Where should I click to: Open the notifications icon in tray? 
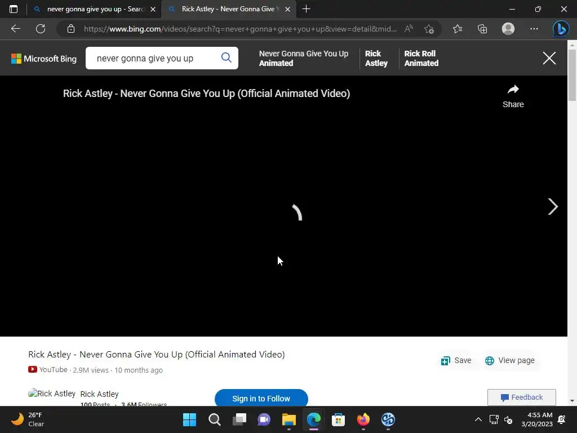(x=562, y=419)
